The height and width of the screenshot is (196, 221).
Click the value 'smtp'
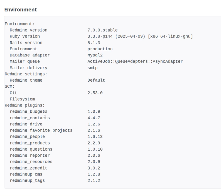[93, 68]
